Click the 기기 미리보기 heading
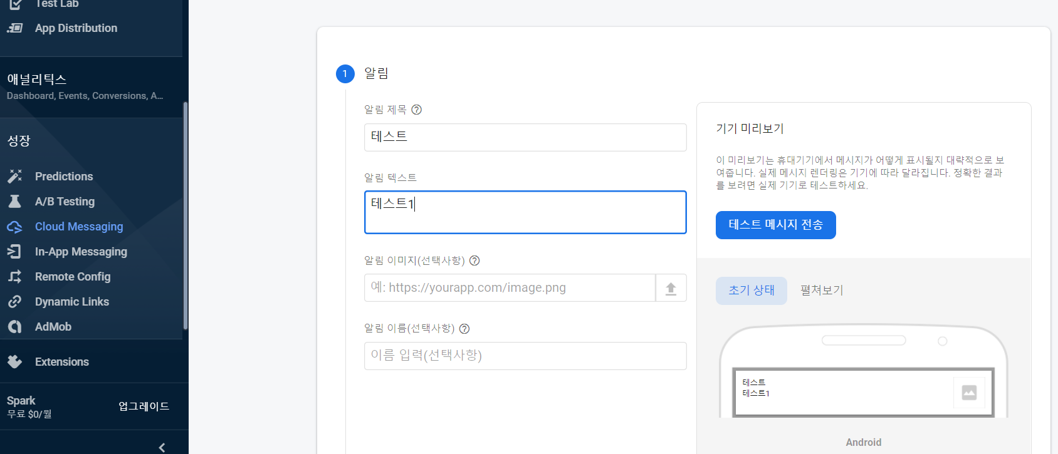This screenshot has height=454, width=1058. click(x=750, y=128)
